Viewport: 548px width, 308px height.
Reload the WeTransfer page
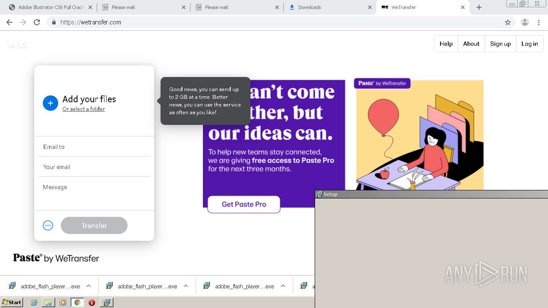(x=37, y=22)
